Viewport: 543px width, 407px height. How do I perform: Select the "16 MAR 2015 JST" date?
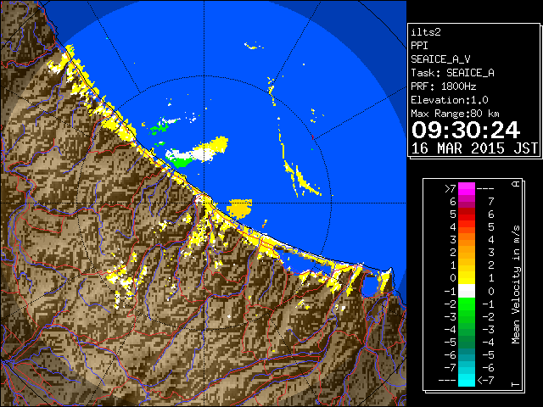474,148
